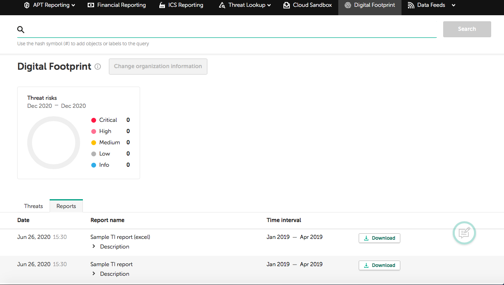504x285 pixels.
Task: Click the red Critical severity dot
Action: [94, 120]
